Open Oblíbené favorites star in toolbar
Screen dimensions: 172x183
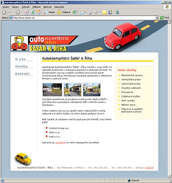coord(64,13)
